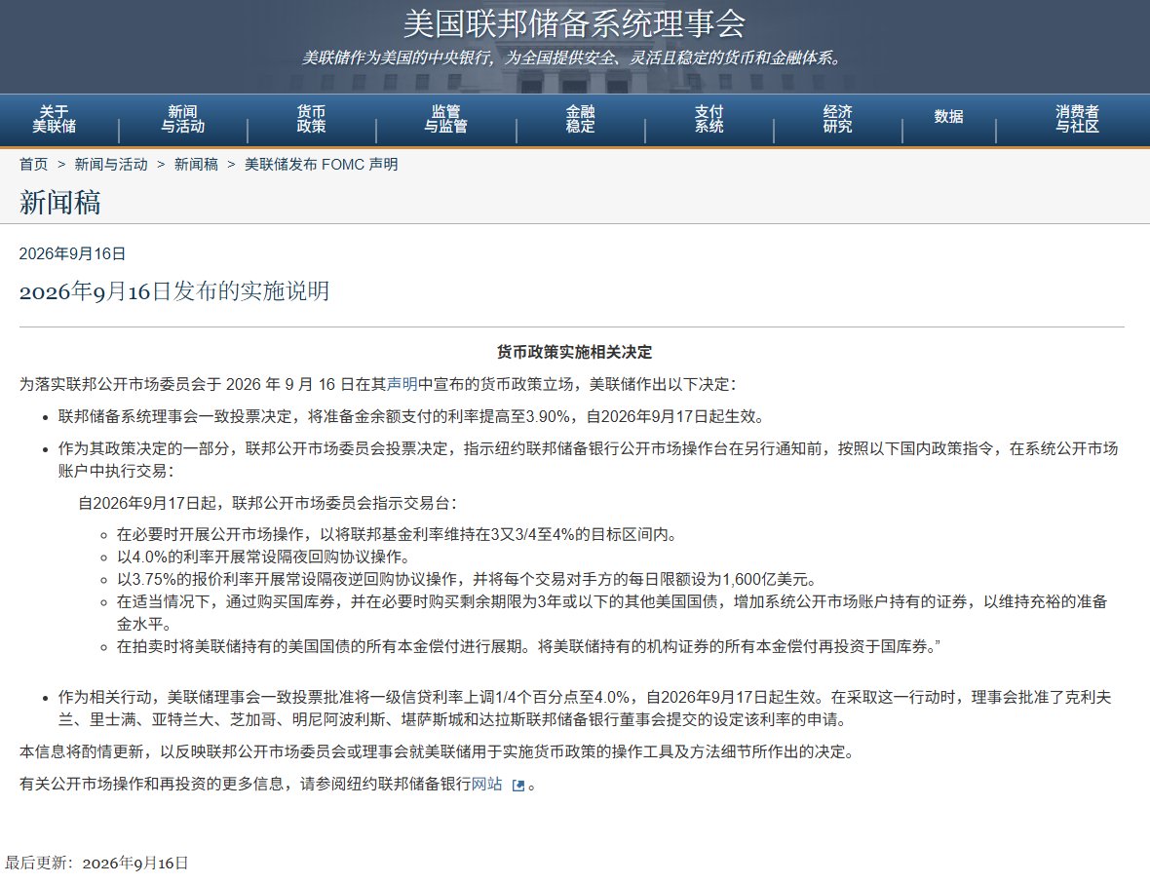Open the 金融稳定 navigation menu
Screen dimensions: 1150x884
pyautogui.click(x=580, y=119)
